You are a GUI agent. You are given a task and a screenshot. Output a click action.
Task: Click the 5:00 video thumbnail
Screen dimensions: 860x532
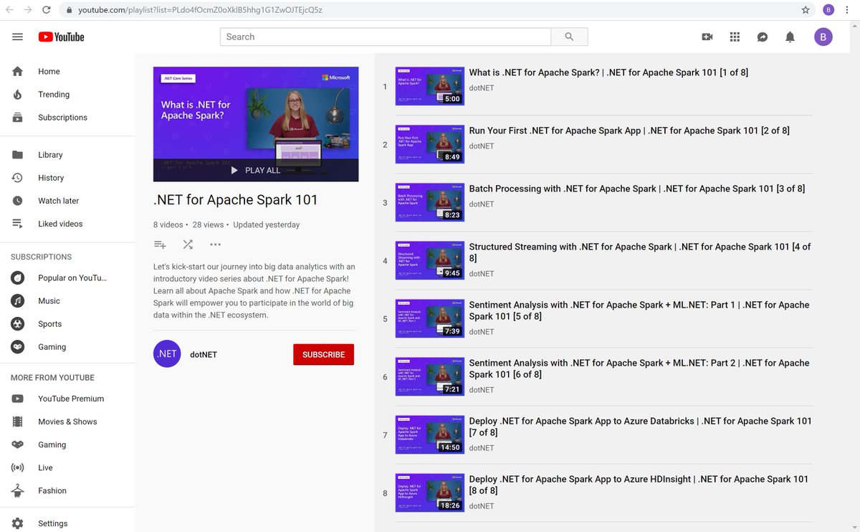pyautogui.click(x=430, y=86)
